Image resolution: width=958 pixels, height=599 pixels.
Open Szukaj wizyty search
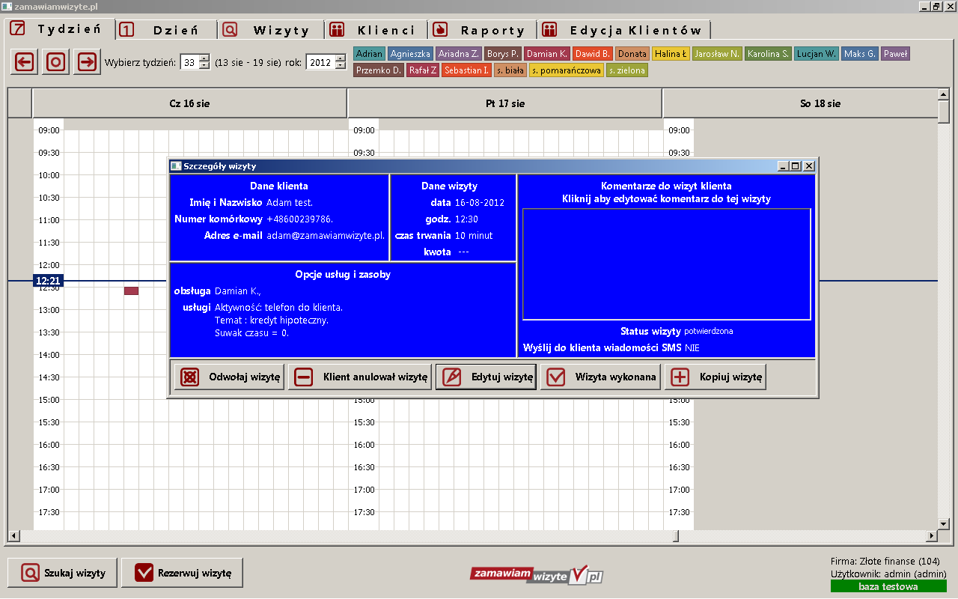(62, 573)
